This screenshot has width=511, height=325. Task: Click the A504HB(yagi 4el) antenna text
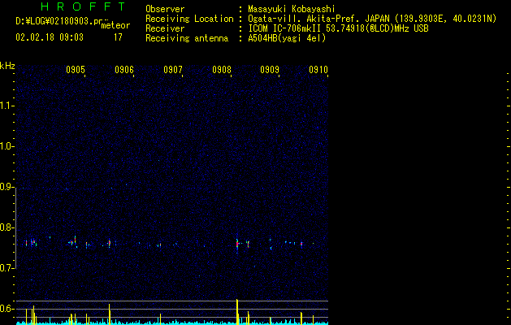pyautogui.click(x=287, y=38)
